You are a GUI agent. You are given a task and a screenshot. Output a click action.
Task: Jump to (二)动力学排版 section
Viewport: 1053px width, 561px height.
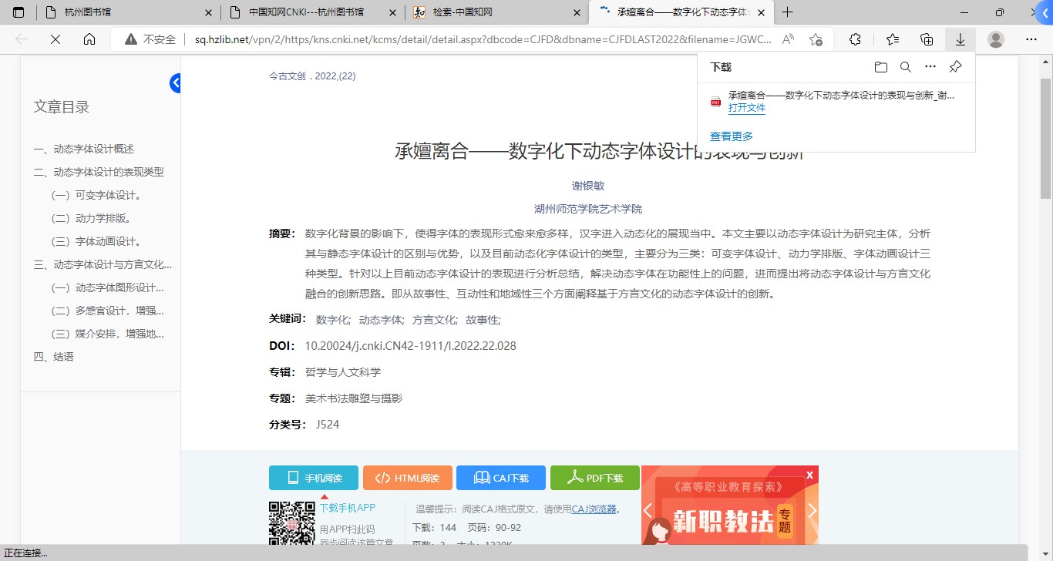point(91,218)
